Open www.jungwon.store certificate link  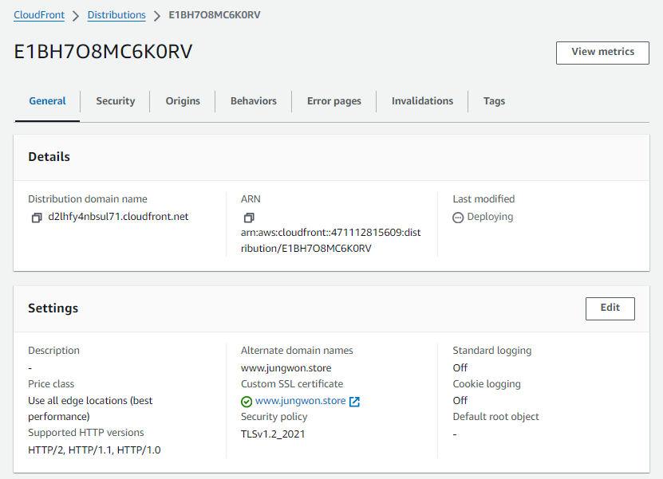point(300,401)
